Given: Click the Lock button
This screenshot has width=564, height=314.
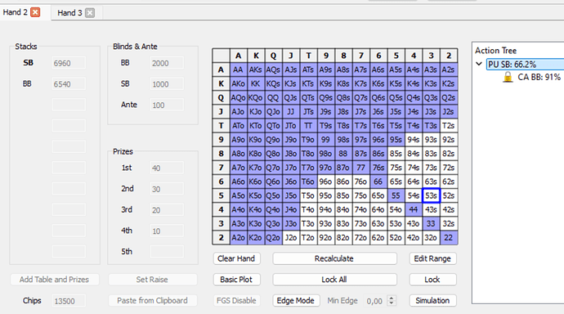Looking at the screenshot, I should pyautogui.click(x=432, y=280).
